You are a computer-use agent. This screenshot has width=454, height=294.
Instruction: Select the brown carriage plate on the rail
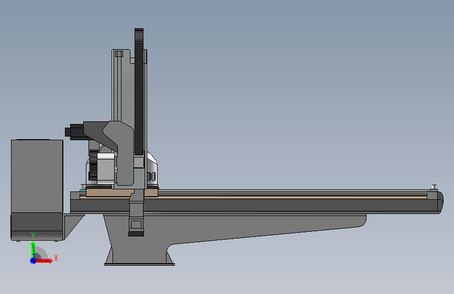point(110,193)
